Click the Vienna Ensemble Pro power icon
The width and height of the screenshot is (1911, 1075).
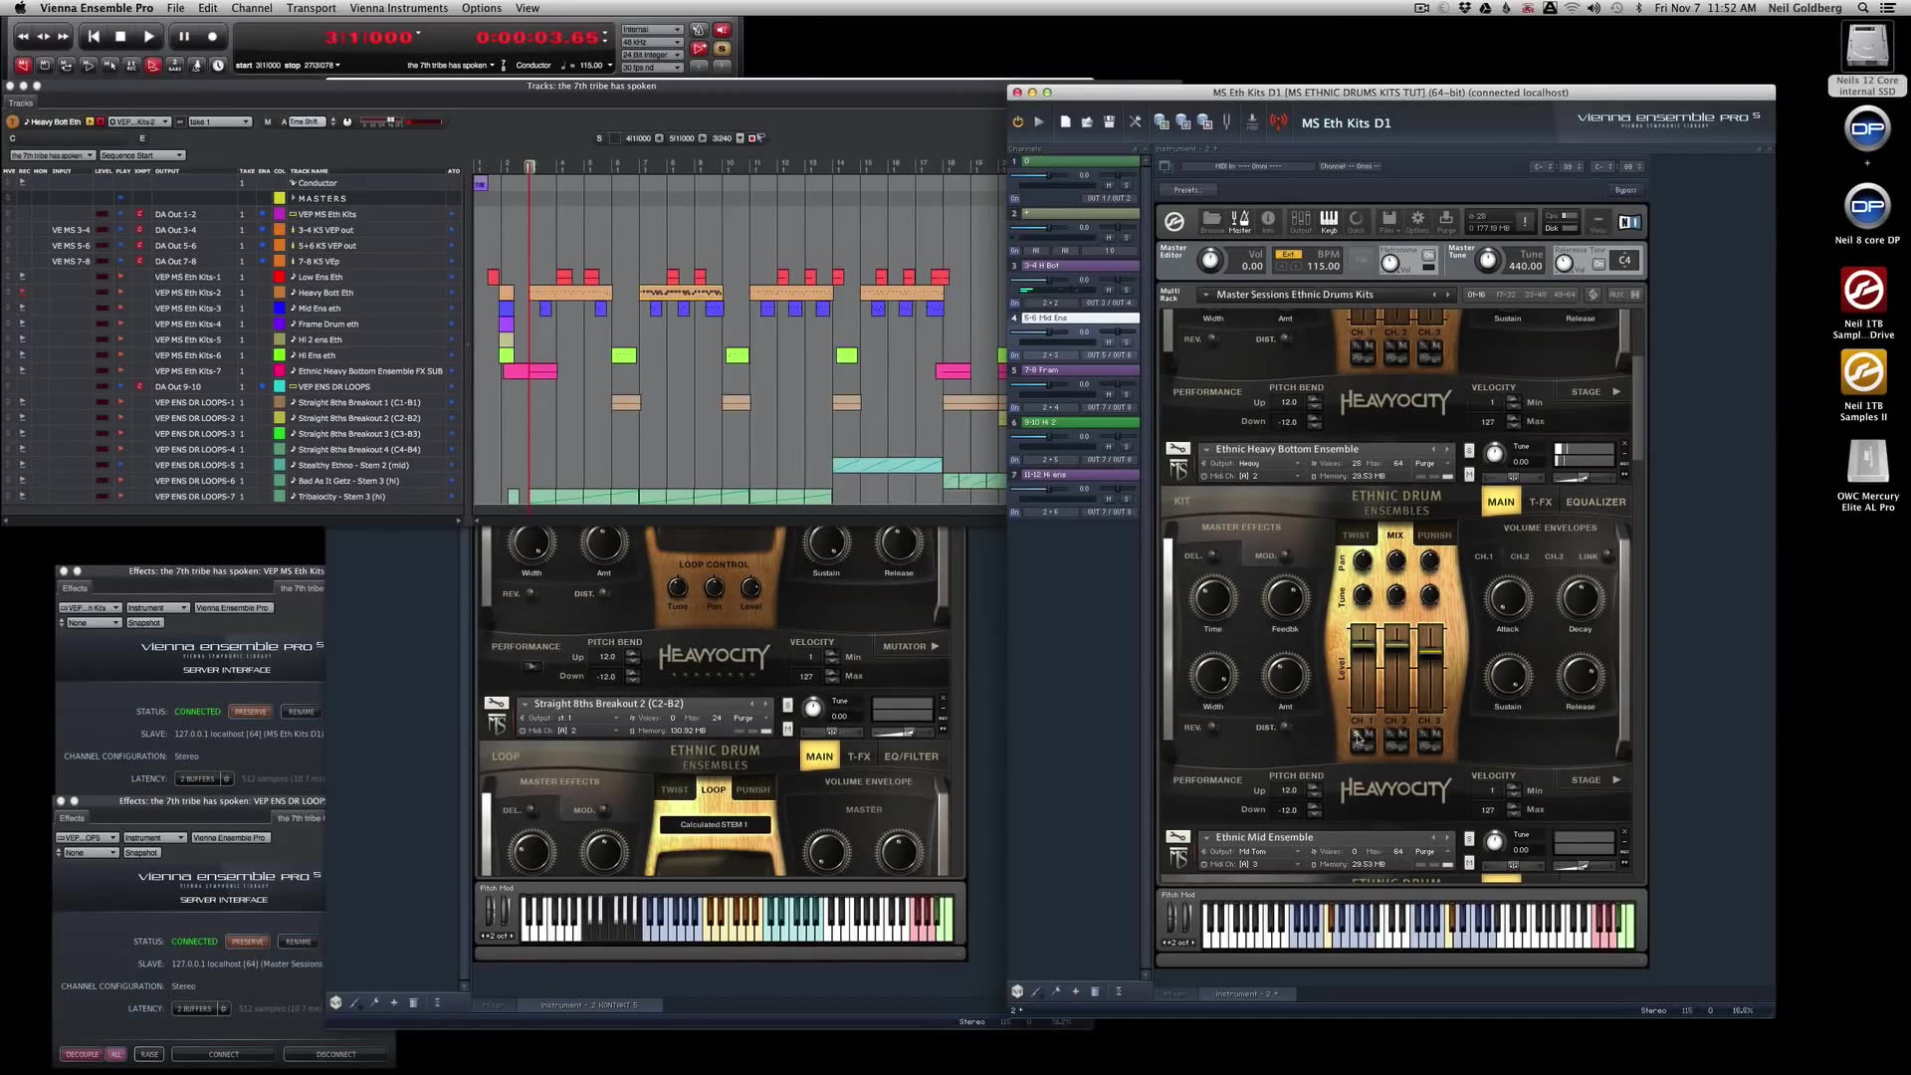pyautogui.click(x=1017, y=122)
